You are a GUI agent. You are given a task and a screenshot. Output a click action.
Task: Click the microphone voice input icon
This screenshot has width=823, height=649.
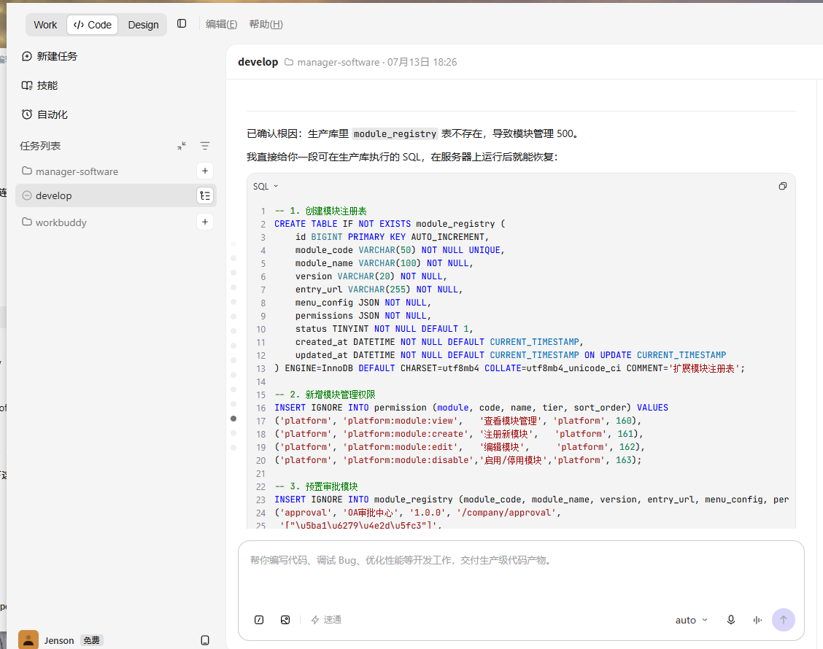730,620
